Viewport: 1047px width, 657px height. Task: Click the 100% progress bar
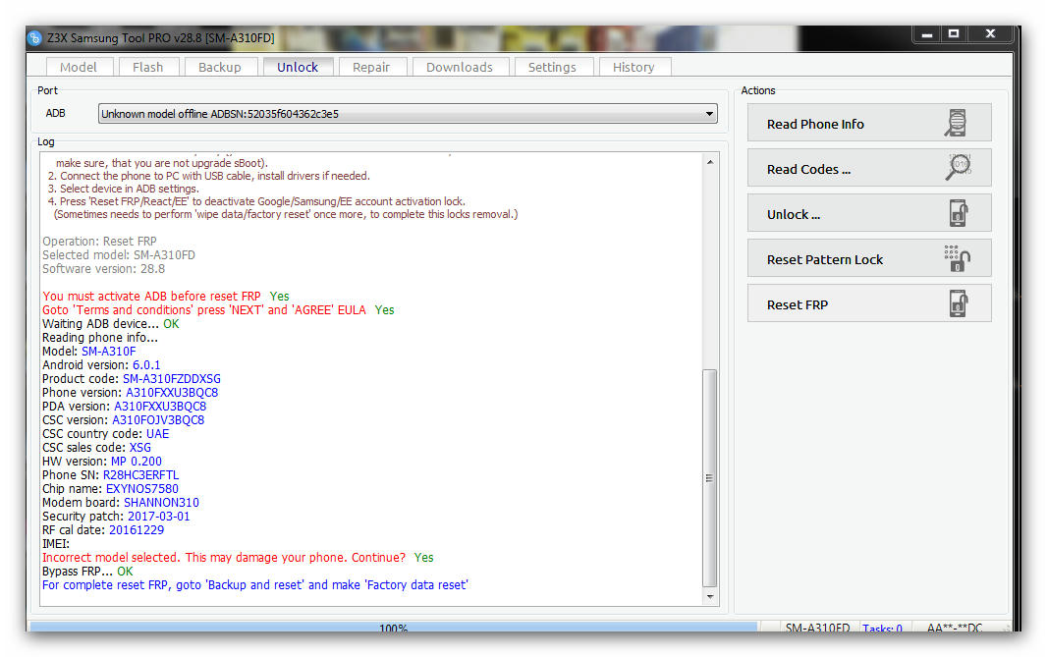tap(393, 627)
